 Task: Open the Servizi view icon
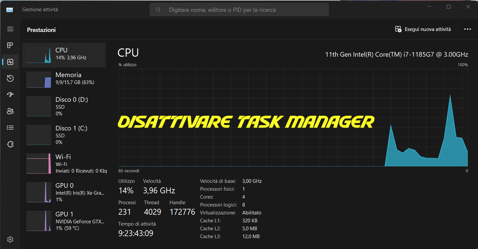tap(10, 144)
